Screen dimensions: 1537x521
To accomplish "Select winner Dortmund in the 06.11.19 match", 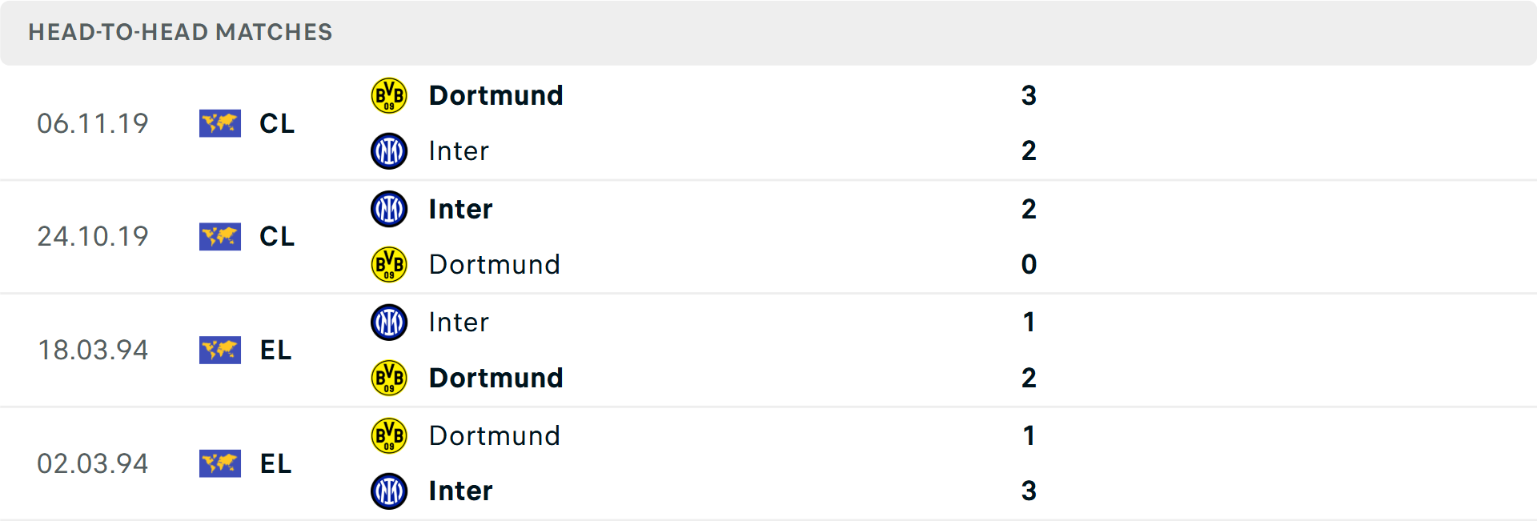I will coord(496,95).
